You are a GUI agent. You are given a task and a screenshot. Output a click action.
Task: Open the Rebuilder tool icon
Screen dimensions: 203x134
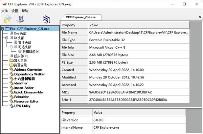pyautogui.click(x=12, y=97)
